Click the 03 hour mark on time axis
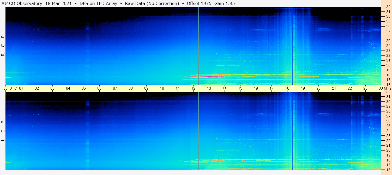 [52, 89]
